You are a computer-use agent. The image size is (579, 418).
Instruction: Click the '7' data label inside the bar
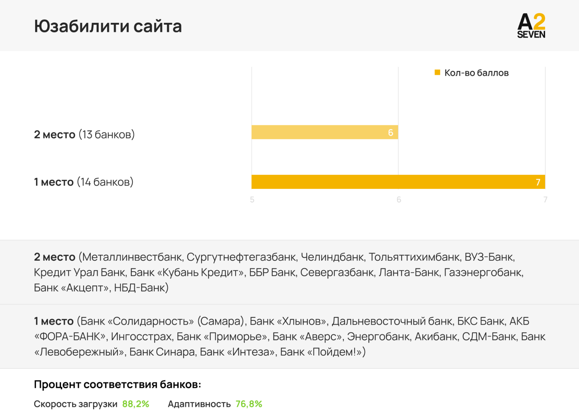pyautogui.click(x=538, y=182)
